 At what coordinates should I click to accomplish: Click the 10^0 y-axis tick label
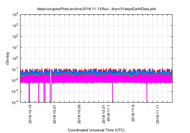click(x=15, y=58)
